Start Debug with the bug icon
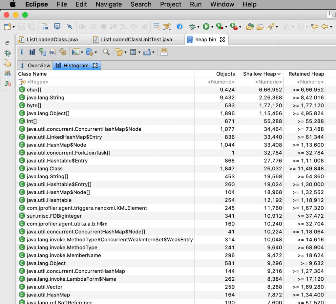The image size is (336, 304). (192, 27)
